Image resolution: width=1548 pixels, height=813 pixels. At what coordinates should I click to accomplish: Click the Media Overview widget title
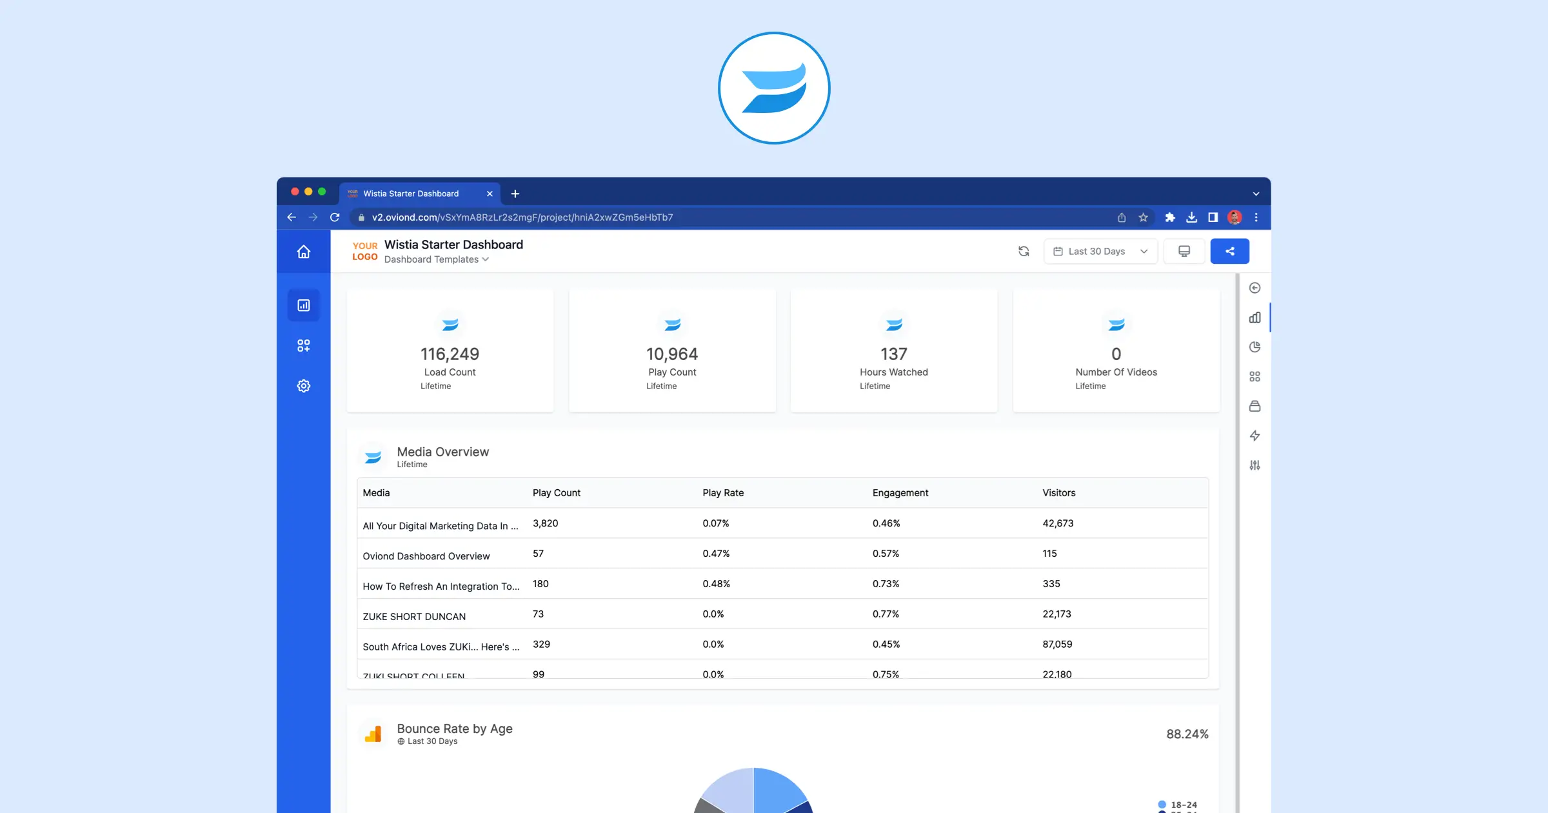click(443, 452)
